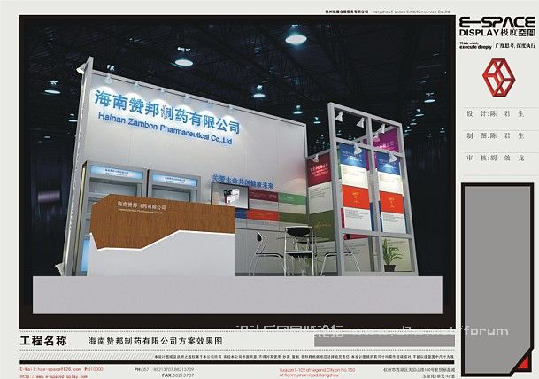The width and height of the screenshot is (539, 379).
Task: Click the booth rendering image
Action: point(237,172)
